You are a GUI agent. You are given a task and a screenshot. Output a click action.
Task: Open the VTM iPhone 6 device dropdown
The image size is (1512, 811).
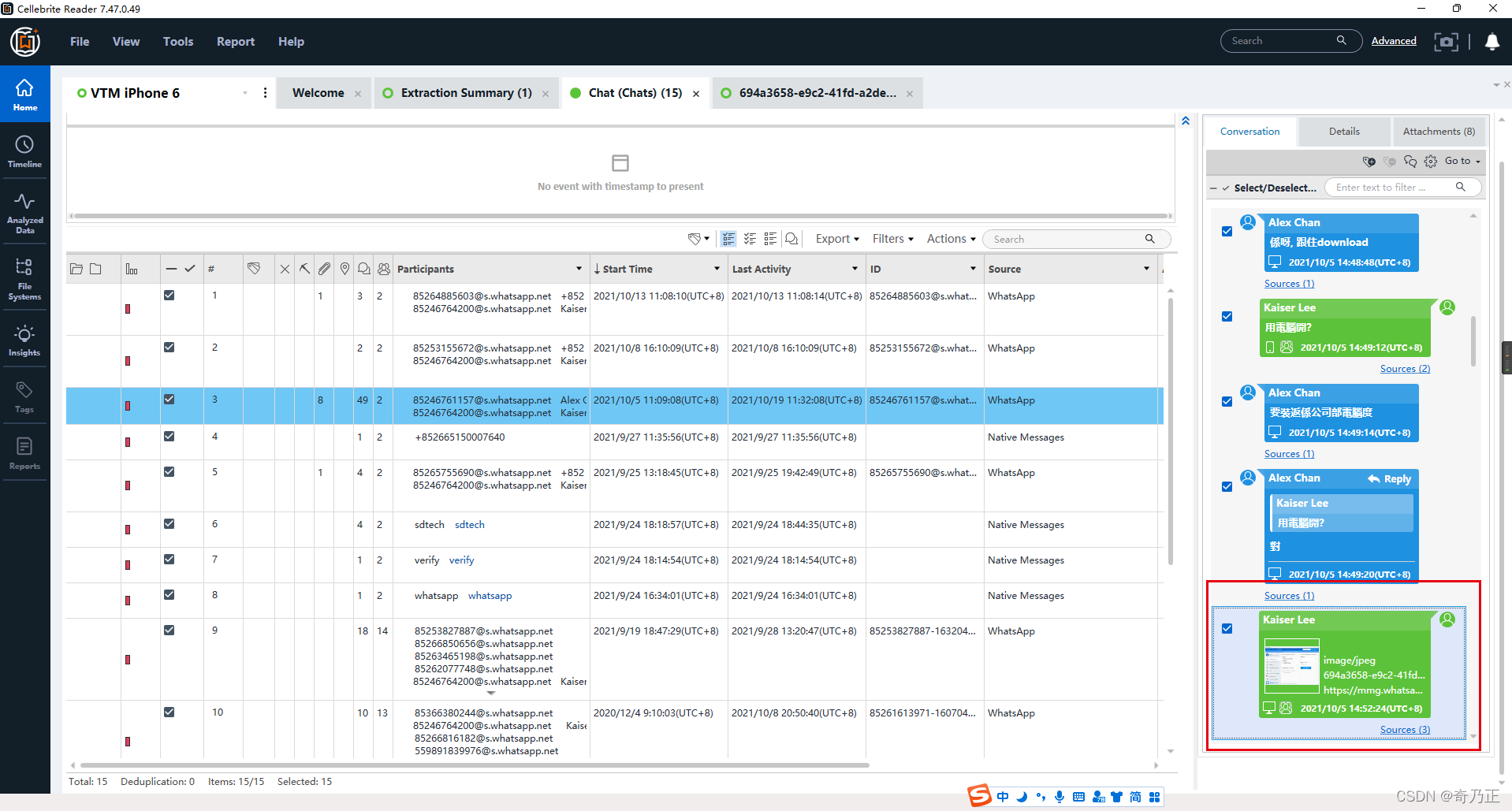click(245, 93)
